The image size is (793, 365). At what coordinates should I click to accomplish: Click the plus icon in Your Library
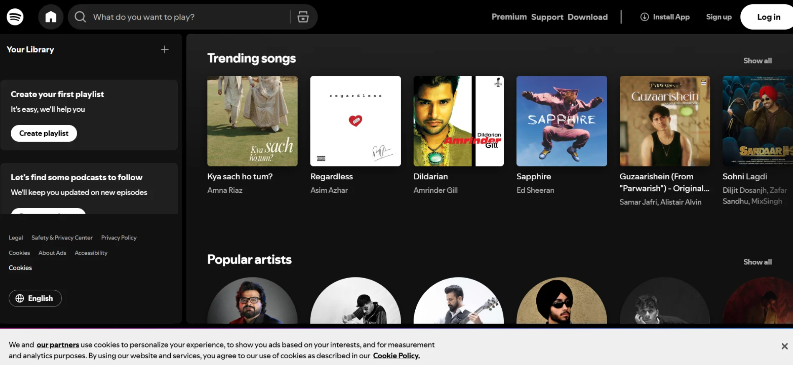(165, 49)
